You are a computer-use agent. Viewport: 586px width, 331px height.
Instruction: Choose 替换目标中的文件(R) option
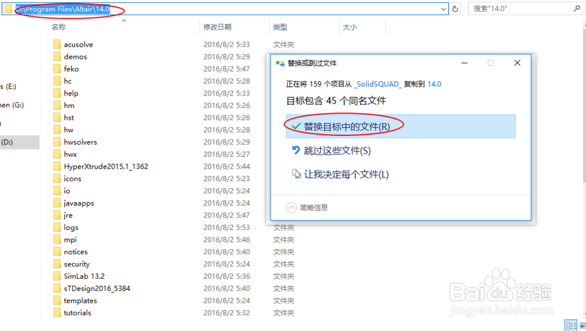click(x=401, y=127)
